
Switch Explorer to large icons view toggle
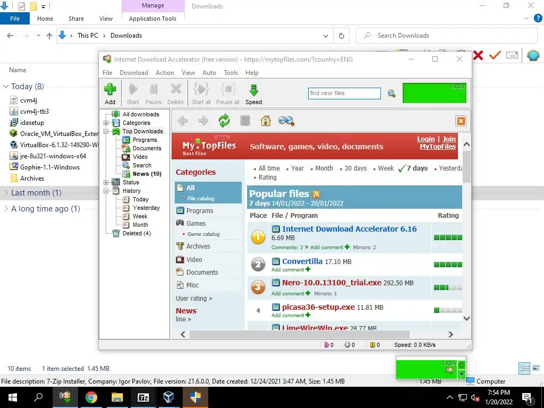pyautogui.click(x=536, y=369)
